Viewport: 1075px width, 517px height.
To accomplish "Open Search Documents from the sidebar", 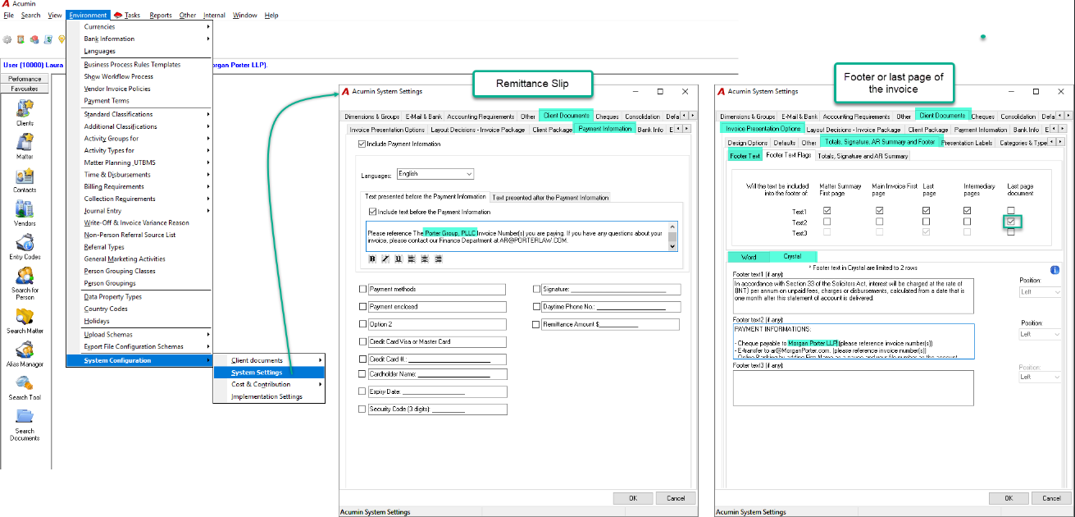I will tap(25, 416).
